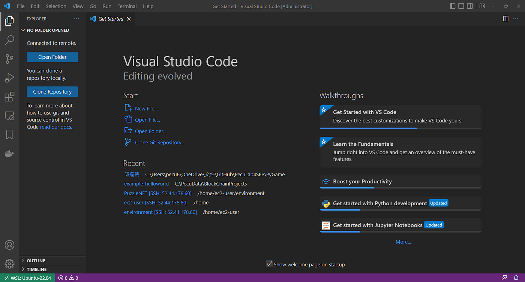Split the editor right icon
The width and height of the screenshot is (525, 282).
pyautogui.click(x=505, y=19)
